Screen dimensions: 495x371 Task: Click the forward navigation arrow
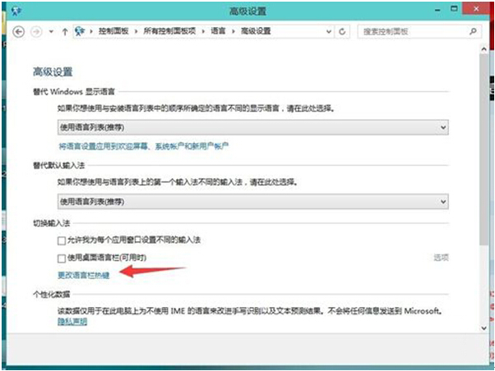pos(35,31)
